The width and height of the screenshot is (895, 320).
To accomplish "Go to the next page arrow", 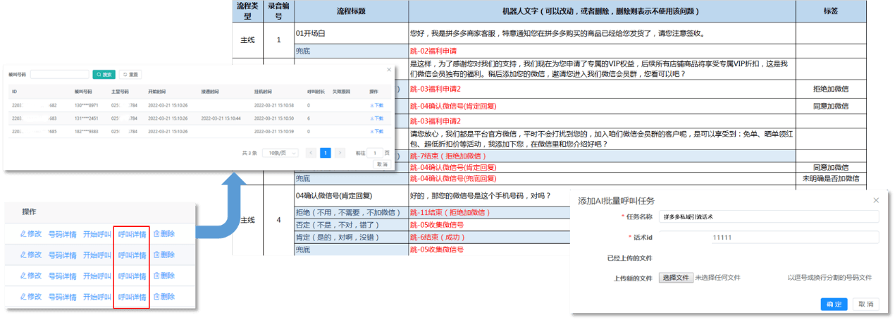I will coord(340,153).
